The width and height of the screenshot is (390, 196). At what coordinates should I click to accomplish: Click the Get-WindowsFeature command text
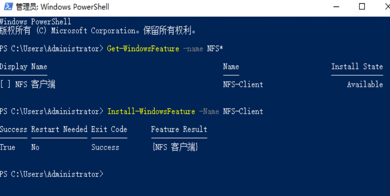pos(143,49)
